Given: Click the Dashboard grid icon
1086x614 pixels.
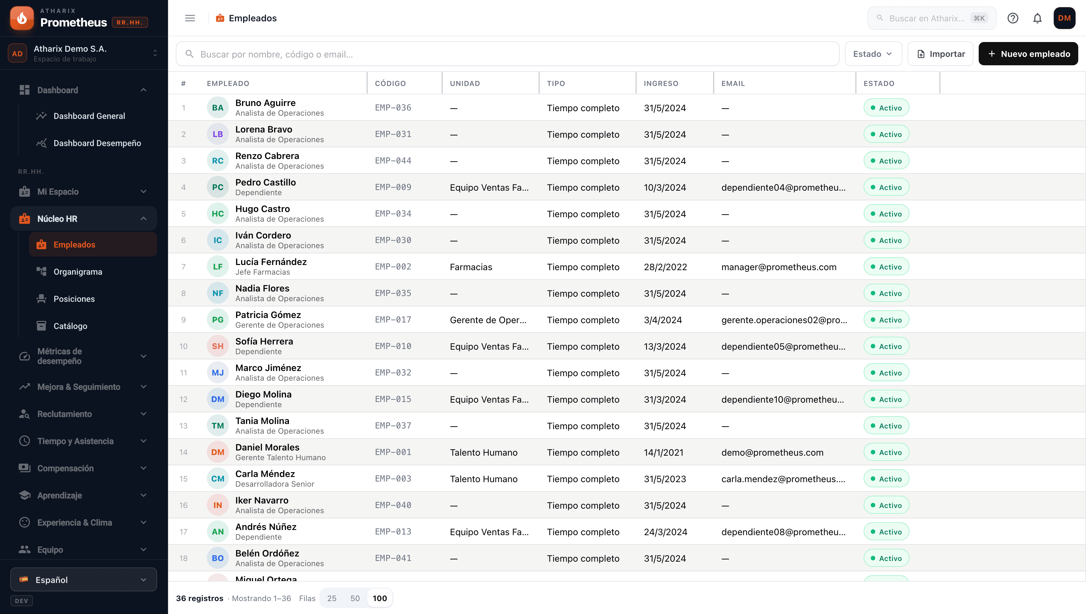Looking at the screenshot, I should 25,90.
